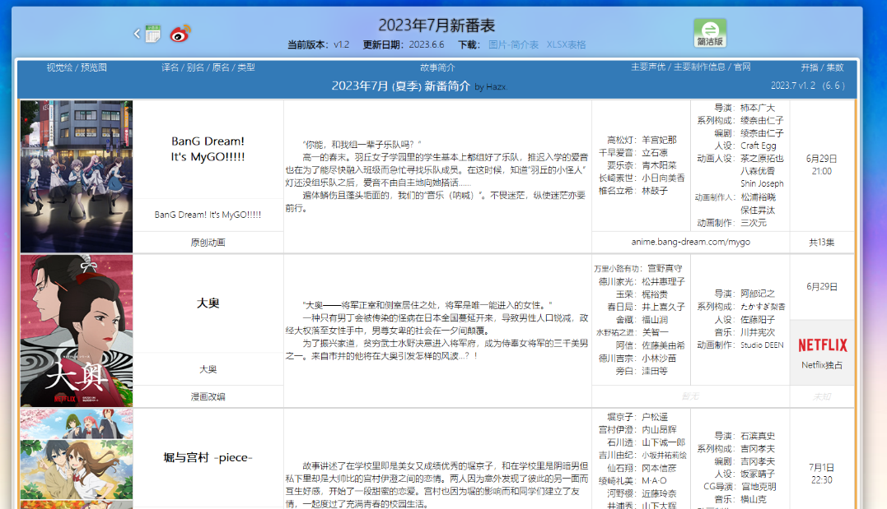Click the 视觉绘 / 预览图 column header
This screenshot has height=509, width=887.
coord(77,67)
